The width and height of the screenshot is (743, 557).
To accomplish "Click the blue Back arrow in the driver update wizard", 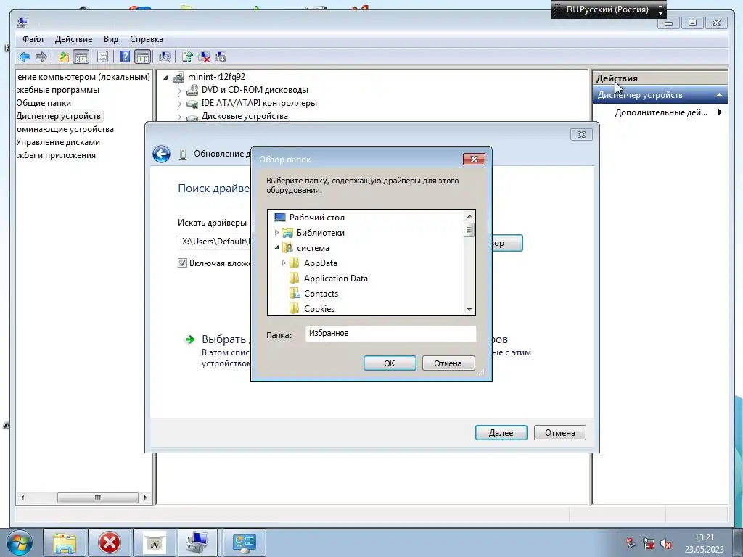I will pyautogui.click(x=161, y=154).
